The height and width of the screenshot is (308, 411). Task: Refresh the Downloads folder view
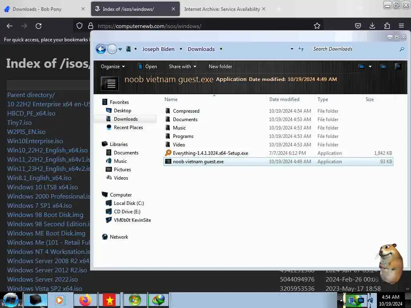pos(301,49)
